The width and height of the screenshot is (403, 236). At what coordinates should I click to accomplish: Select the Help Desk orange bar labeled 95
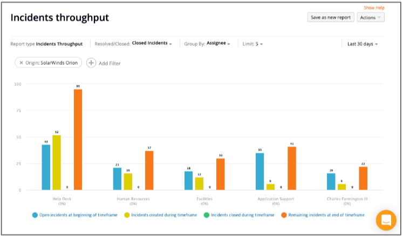coord(78,140)
